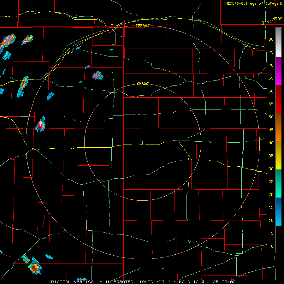Click the NIDS label above the scale

tap(277, 19)
